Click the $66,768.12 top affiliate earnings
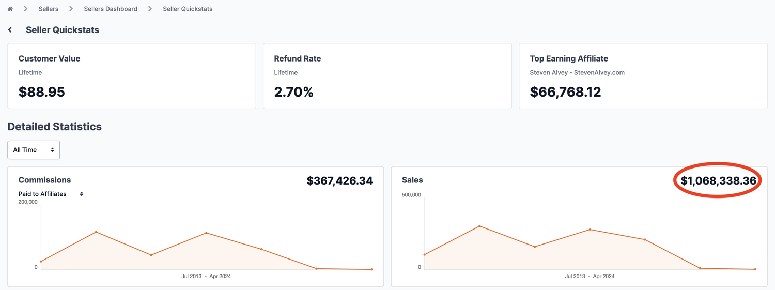 [565, 92]
